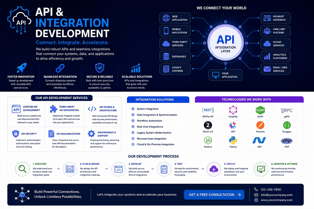This screenshot has width=314, height=209.
Task: Click the gRPC logo
Action: (287, 110)
